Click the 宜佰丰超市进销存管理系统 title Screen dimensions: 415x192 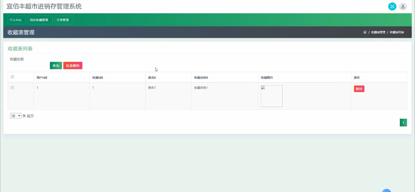[x=44, y=6]
